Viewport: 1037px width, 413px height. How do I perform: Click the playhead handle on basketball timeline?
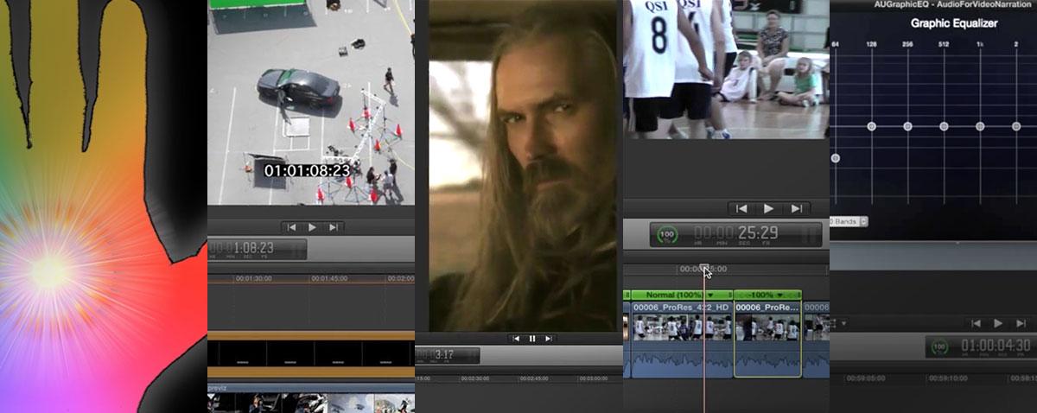click(x=704, y=269)
